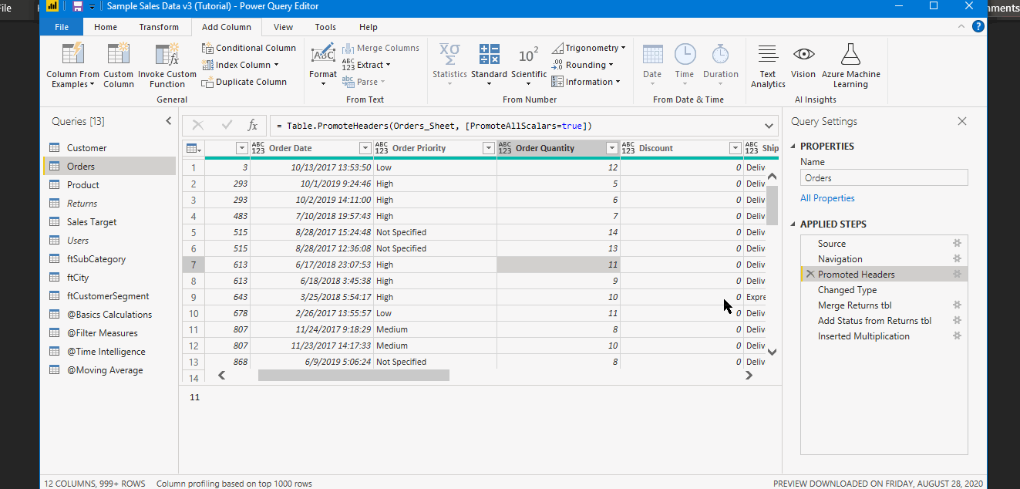Delete the Promoted Headers step
Screen dimensions: 1020x489
[810, 275]
